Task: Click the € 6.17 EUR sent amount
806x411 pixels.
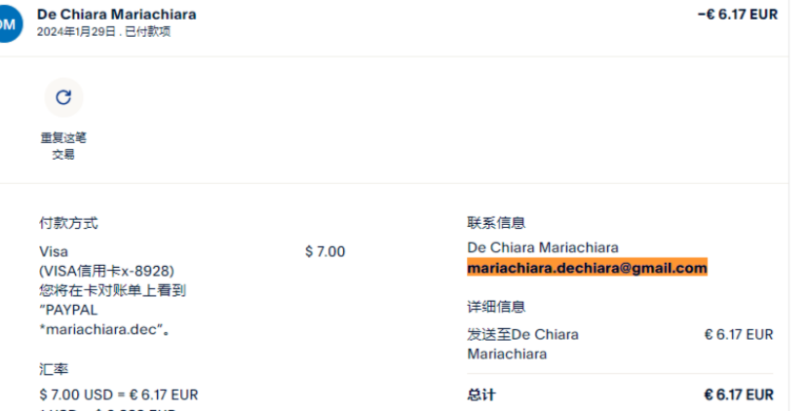Action: coord(738,334)
